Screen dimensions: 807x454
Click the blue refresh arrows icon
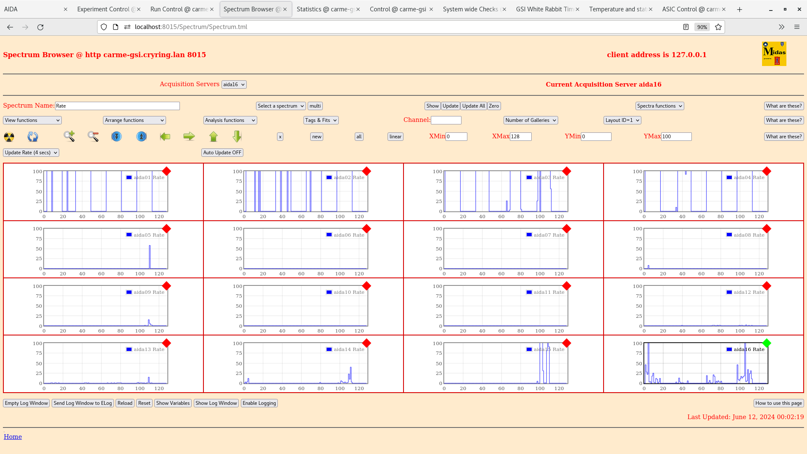coord(33,137)
